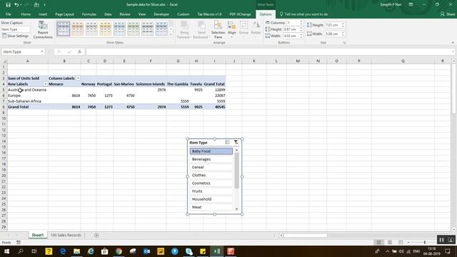Click the Buttons Columns count field
Viewport: 457px width, 257px height.
point(293,23)
